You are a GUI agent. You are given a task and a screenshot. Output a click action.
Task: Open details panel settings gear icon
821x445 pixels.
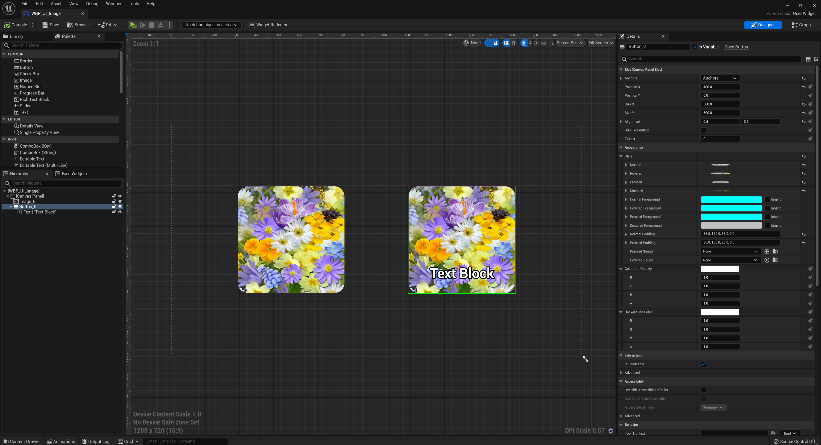coord(816,59)
